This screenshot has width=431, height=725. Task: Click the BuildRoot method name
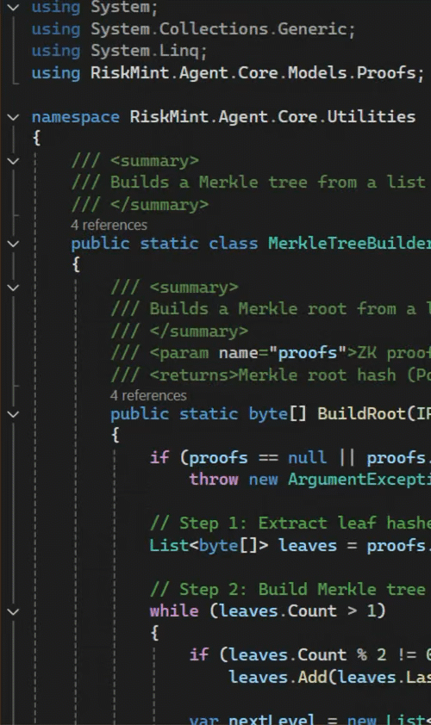click(361, 414)
